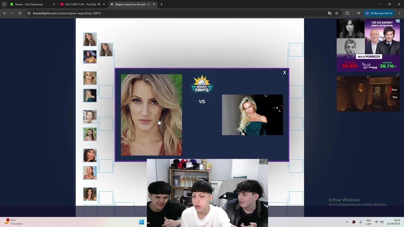Image resolution: width=404 pixels, height=227 pixels.
Task: Switch the ESP LAA keyboard language
Action: point(369,222)
